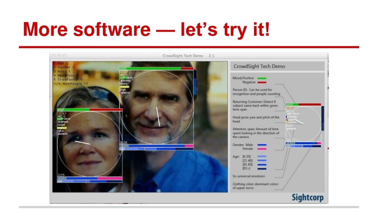Zoom the CrowdSight window with third title-bar button
Viewport: 378px width, 212px height.
coord(65,56)
